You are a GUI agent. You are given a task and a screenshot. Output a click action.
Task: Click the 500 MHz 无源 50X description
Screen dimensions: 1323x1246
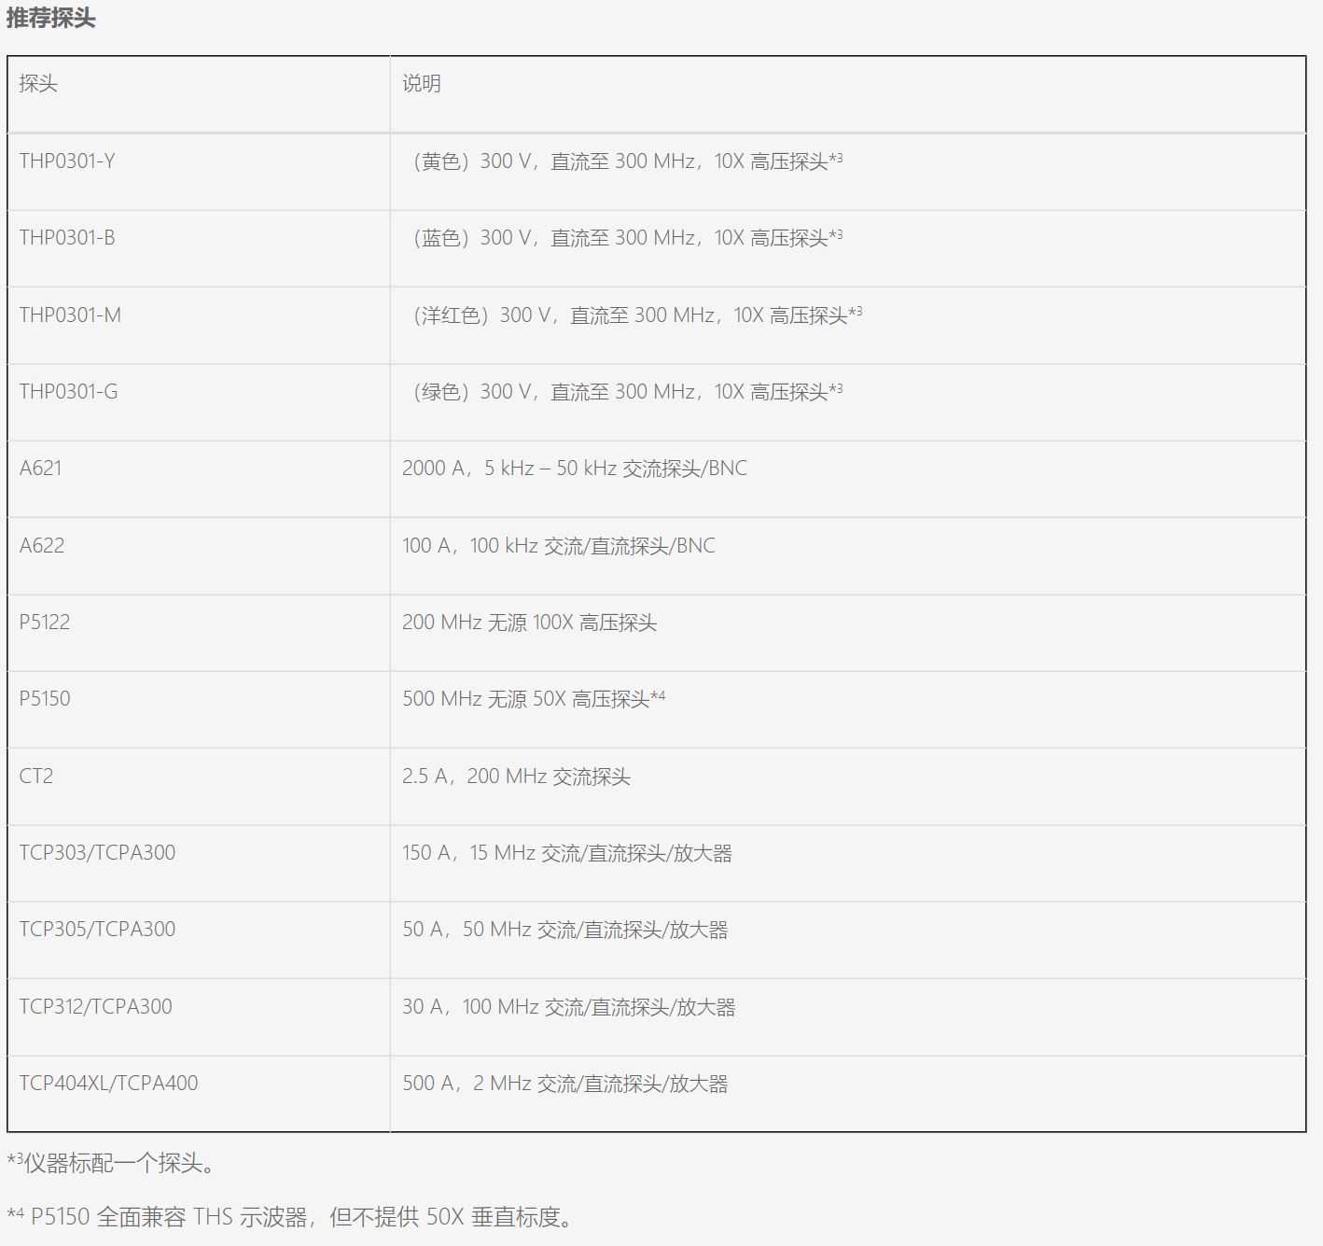(x=534, y=699)
